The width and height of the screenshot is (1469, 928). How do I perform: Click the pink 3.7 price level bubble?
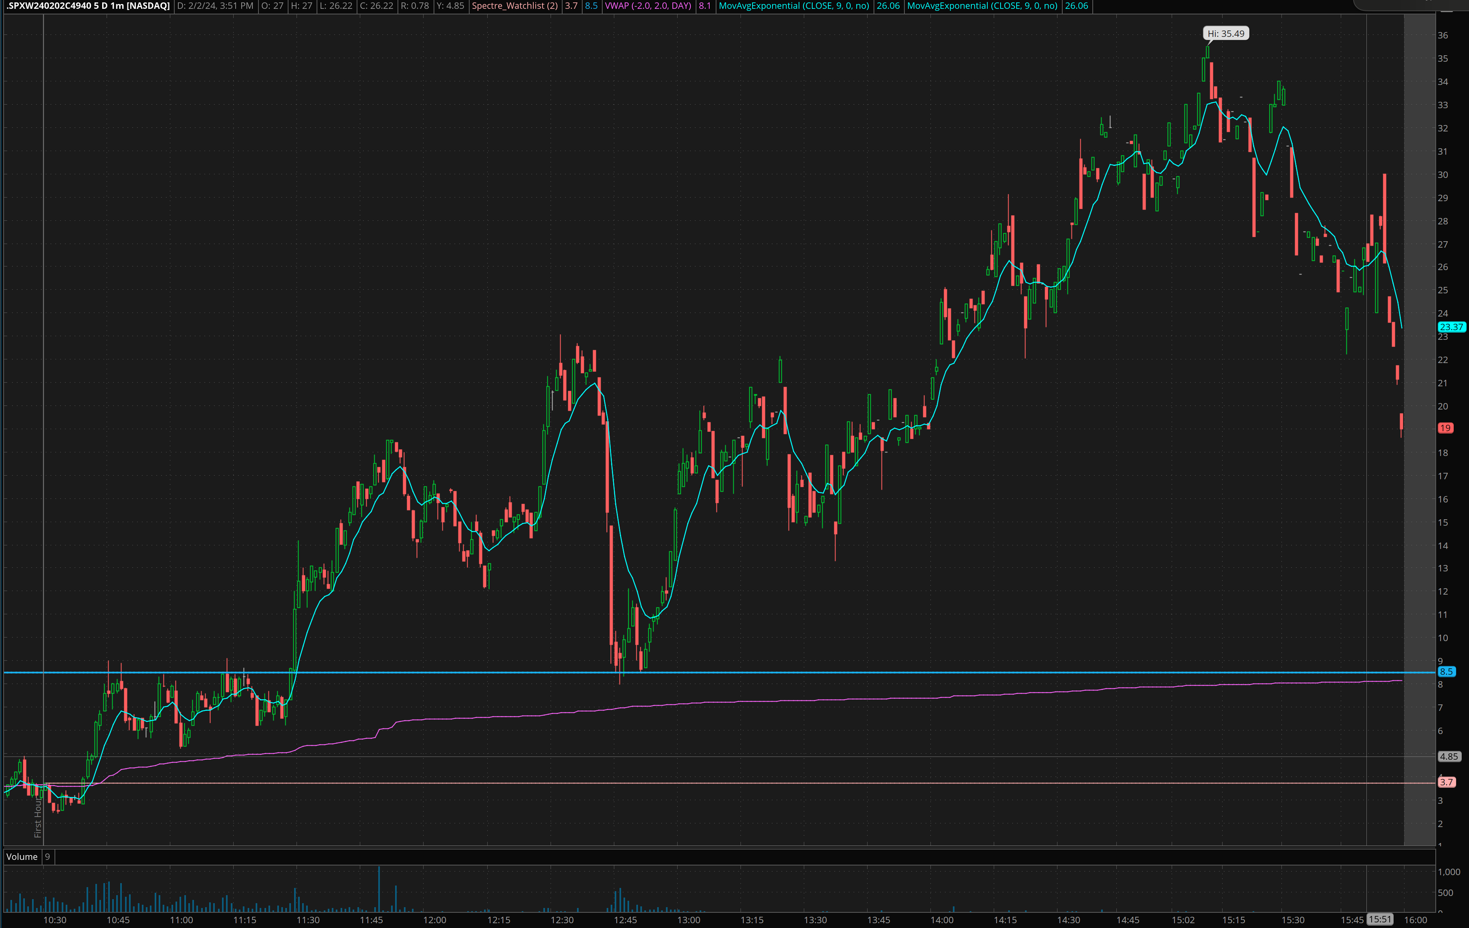pyautogui.click(x=1447, y=782)
